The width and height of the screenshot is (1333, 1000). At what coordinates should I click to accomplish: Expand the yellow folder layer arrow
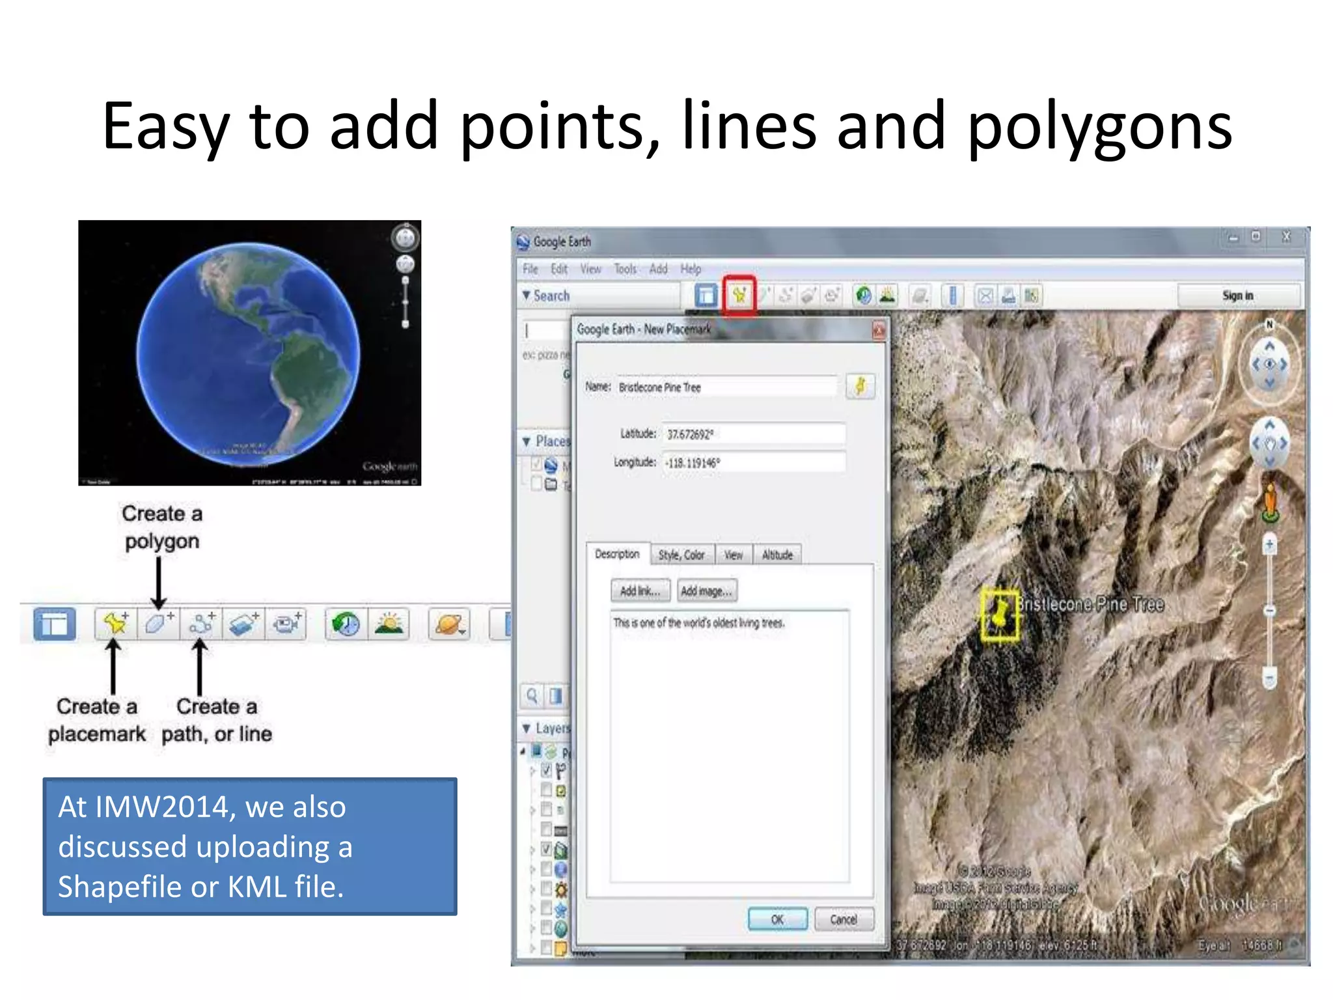click(532, 948)
